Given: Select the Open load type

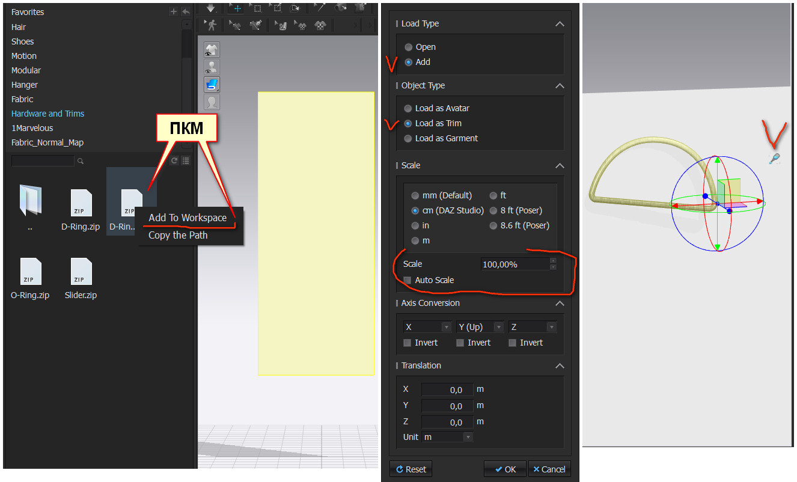Looking at the screenshot, I should [409, 47].
